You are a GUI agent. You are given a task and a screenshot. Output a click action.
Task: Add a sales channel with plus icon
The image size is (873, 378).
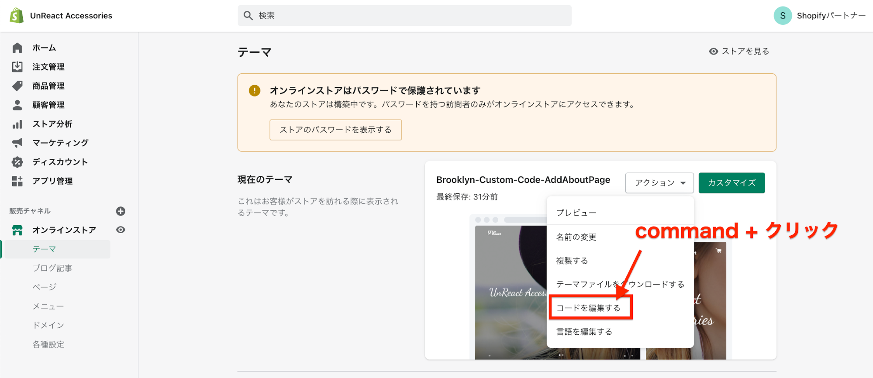[121, 211]
